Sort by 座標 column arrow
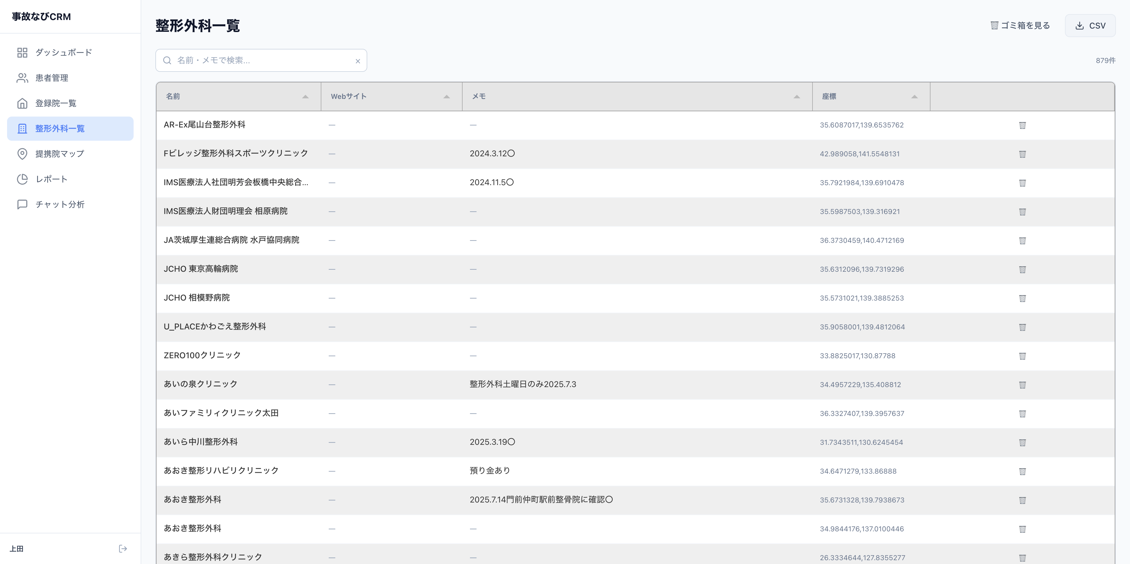Viewport: 1130px width, 564px height. tap(914, 97)
